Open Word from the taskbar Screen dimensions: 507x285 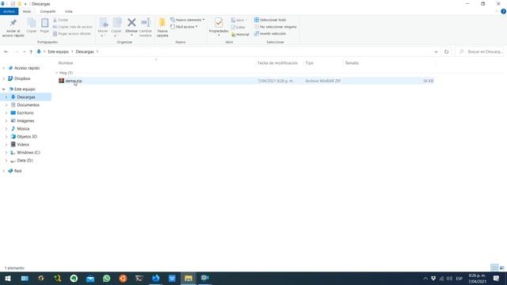click(x=172, y=278)
